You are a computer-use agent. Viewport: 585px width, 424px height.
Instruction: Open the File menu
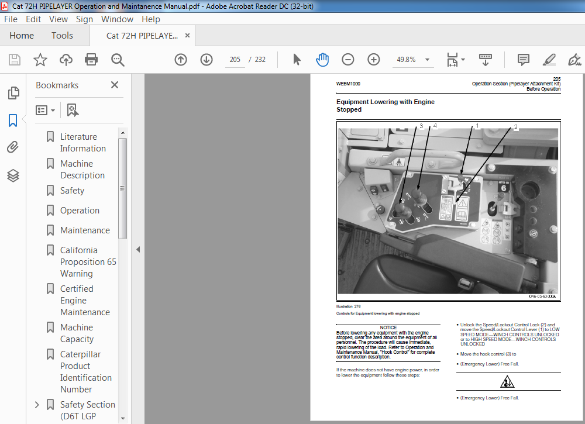click(x=11, y=19)
